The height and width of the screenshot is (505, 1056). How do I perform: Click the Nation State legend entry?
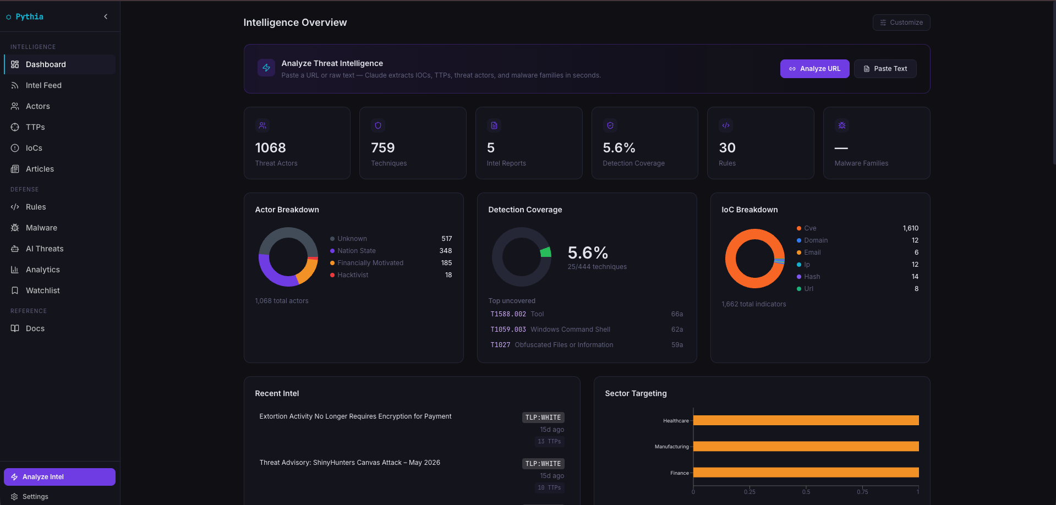pyautogui.click(x=391, y=251)
